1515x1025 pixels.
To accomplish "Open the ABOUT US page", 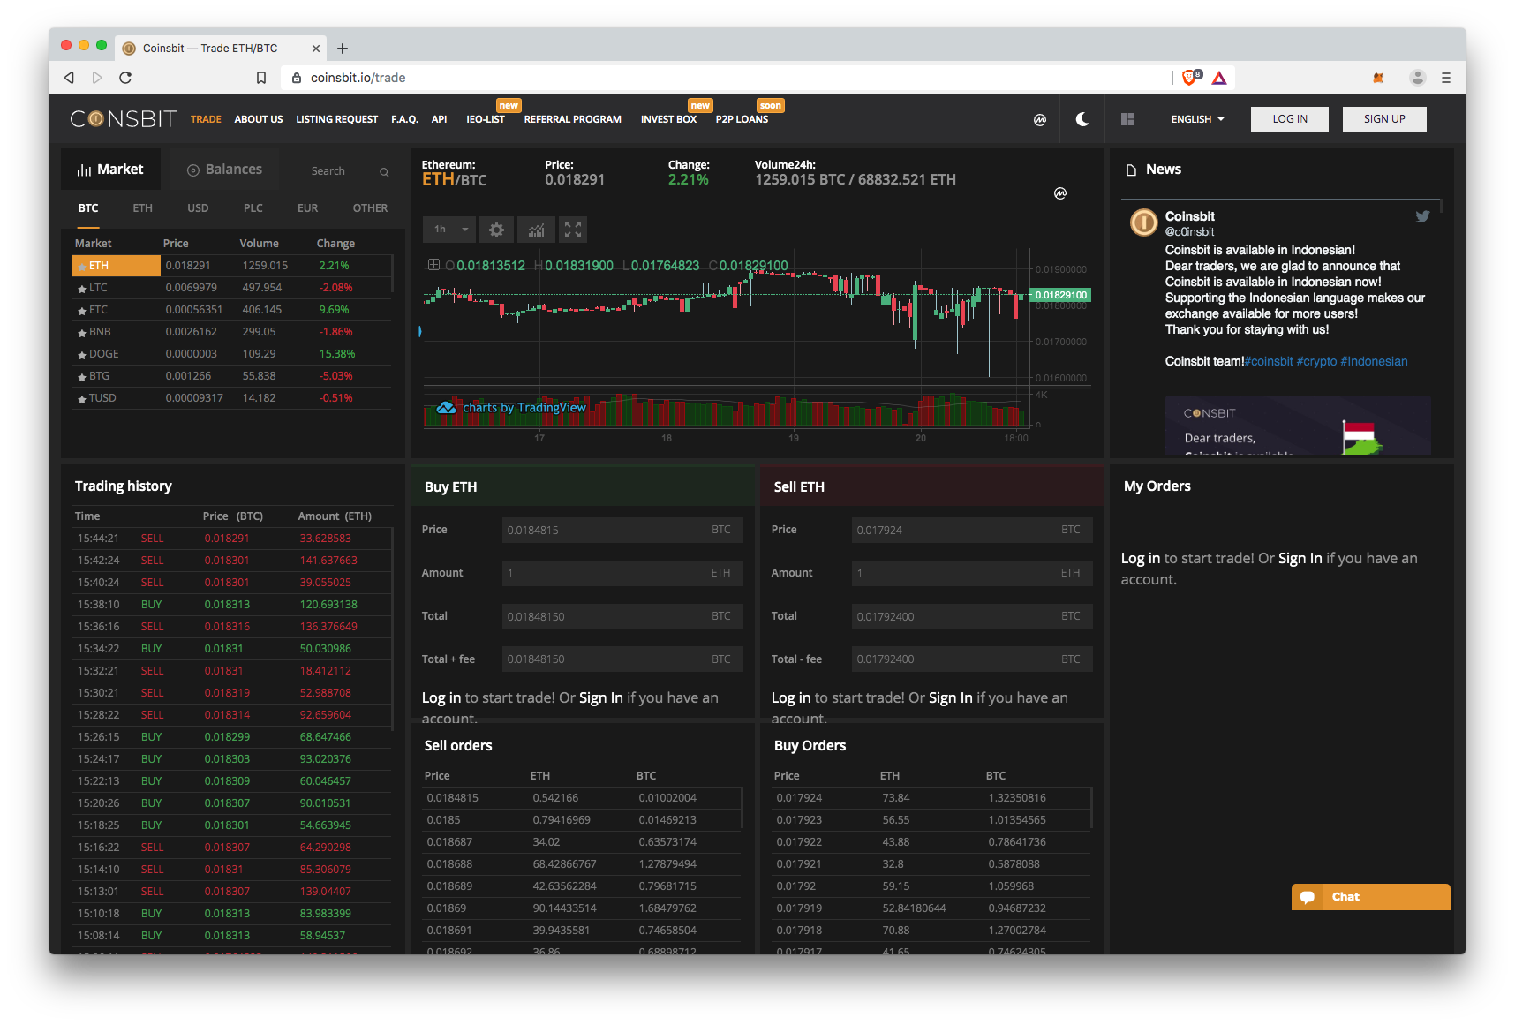I will pos(259,119).
